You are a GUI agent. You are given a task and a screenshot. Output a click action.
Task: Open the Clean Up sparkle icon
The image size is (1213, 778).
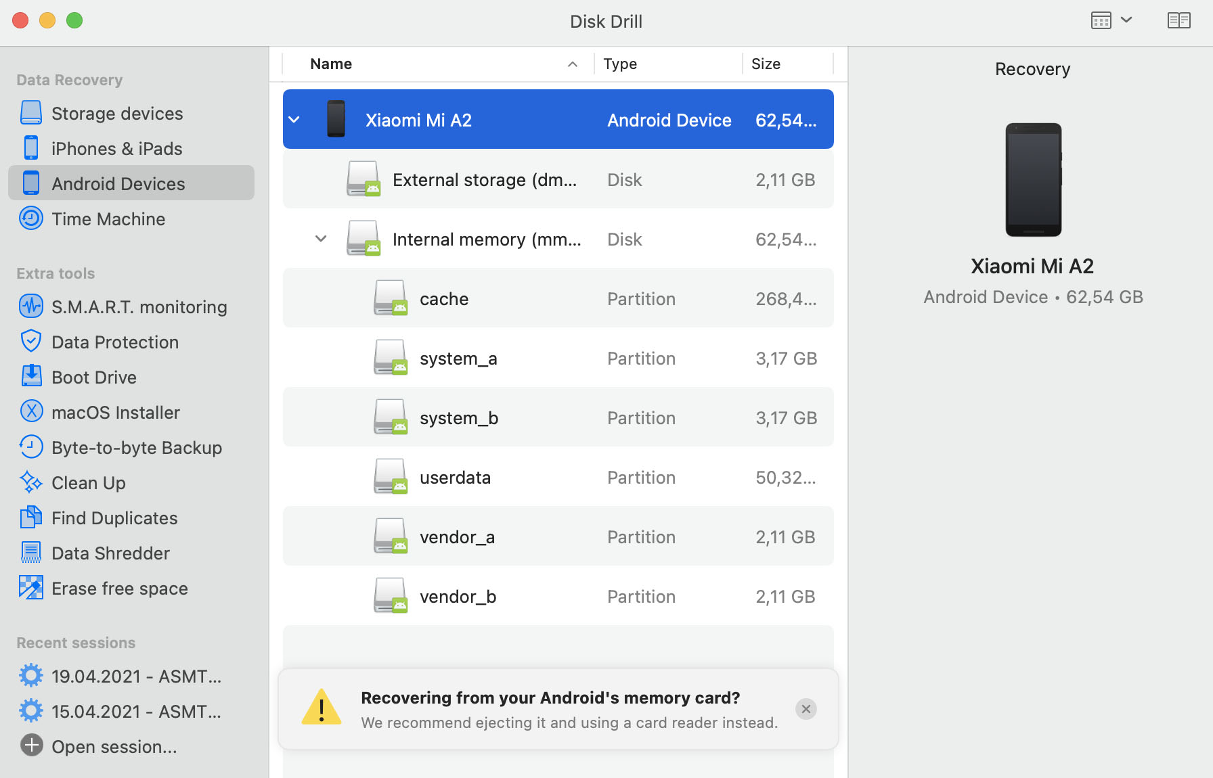31,482
